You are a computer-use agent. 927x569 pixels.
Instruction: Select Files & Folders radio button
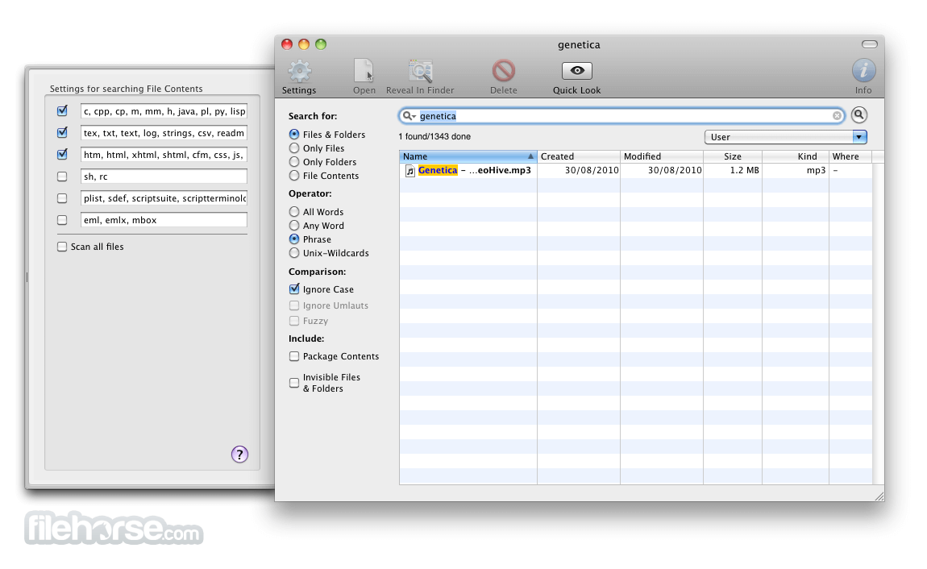pos(294,134)
